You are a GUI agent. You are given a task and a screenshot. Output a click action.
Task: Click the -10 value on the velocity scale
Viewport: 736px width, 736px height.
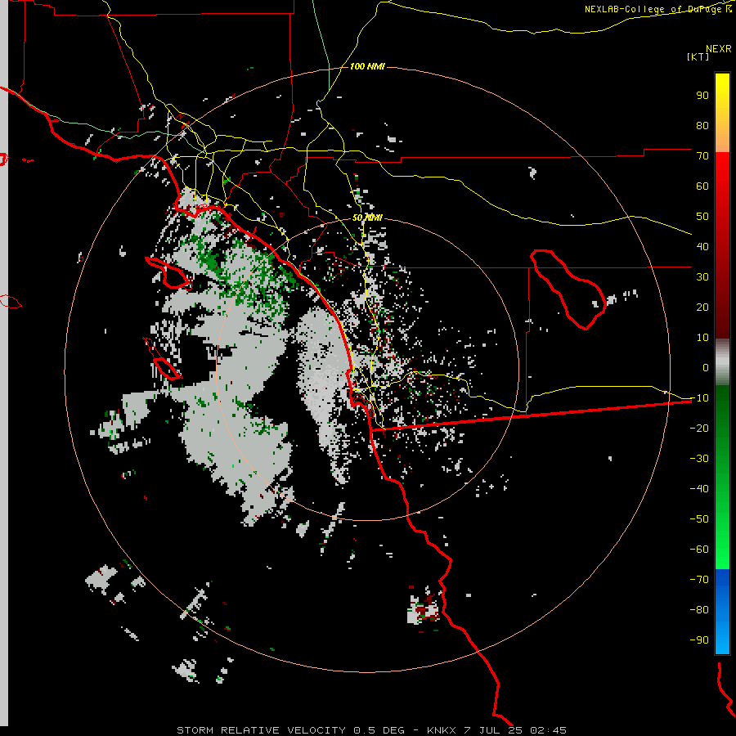699,398
